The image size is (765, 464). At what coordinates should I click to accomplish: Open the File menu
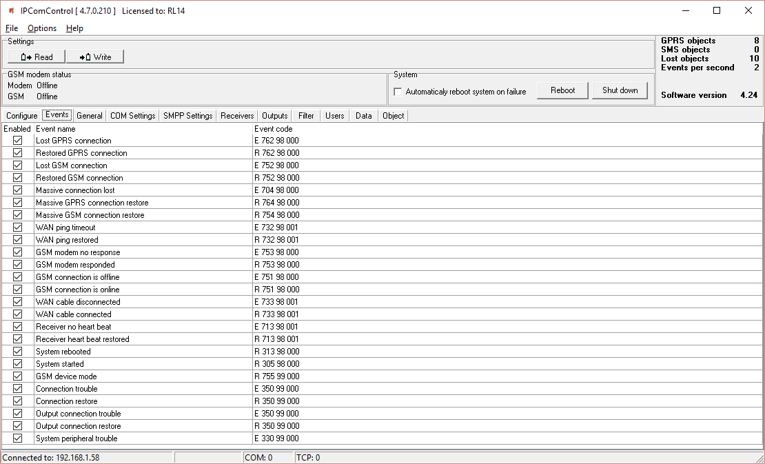pyautogui.click(x=12, y=28)
